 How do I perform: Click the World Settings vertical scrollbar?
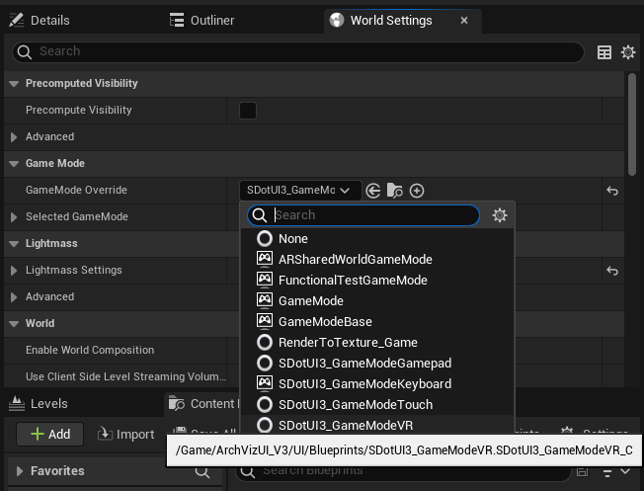coord(632,124)
